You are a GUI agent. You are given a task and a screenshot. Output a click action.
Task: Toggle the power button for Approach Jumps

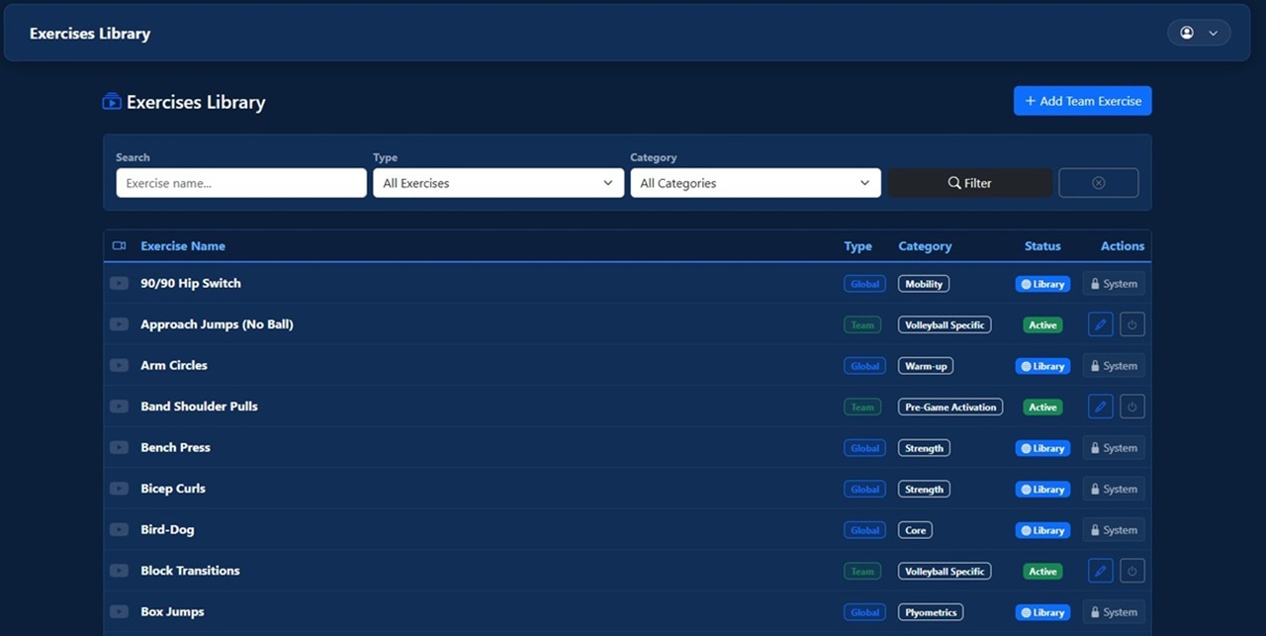(1131, 324)
